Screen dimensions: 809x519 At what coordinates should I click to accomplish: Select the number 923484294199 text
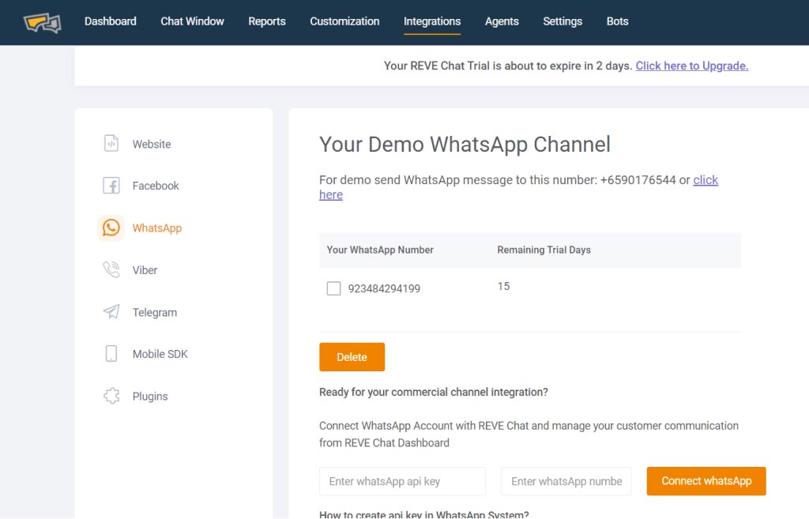384,288
